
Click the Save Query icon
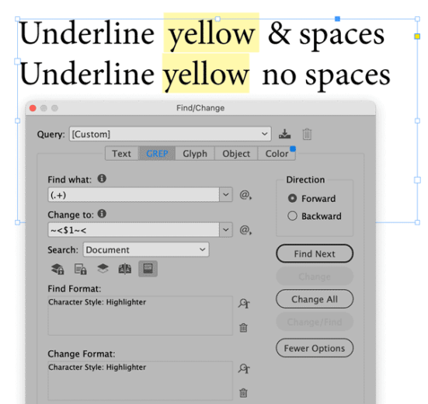click(x=284, y=134)
